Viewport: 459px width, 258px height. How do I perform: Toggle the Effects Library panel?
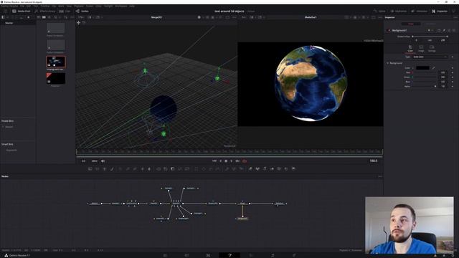tap(44, 11)
